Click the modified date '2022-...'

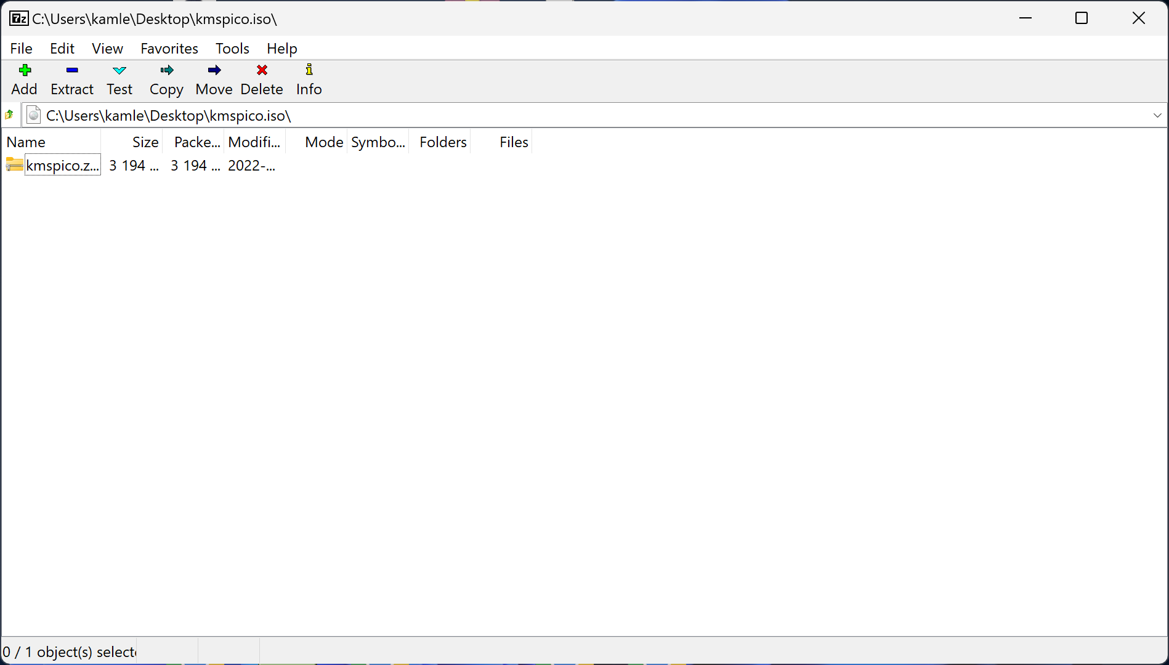click(251, 165)
